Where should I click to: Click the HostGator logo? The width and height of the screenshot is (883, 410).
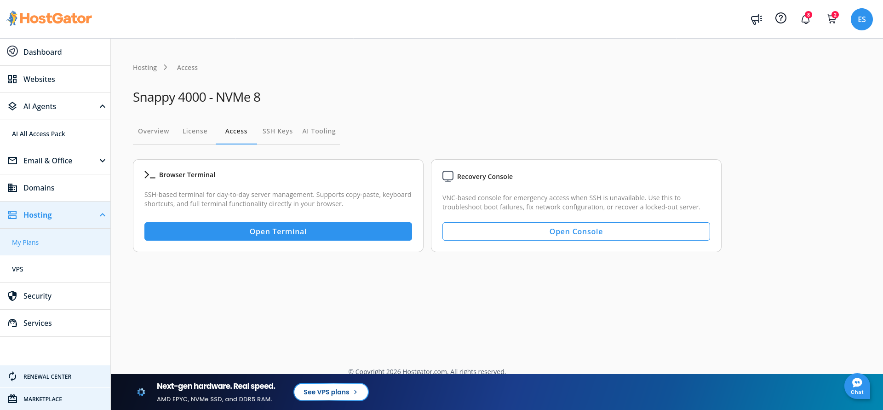click(x=49, y=18)
